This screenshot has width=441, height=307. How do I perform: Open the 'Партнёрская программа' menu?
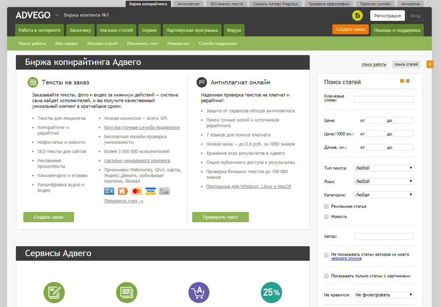[x=192, y=30]
